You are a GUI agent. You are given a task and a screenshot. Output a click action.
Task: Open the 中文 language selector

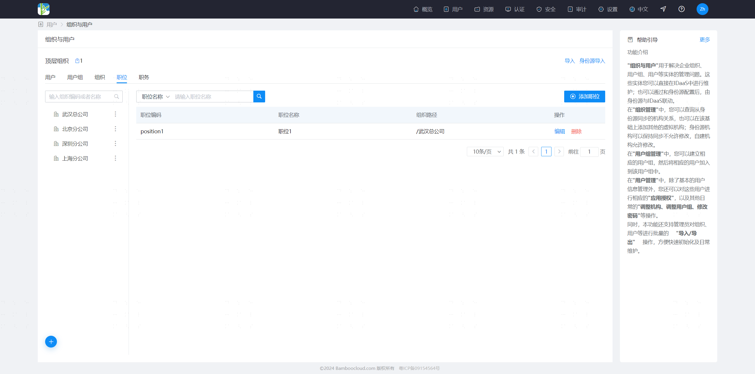[639, 9]
